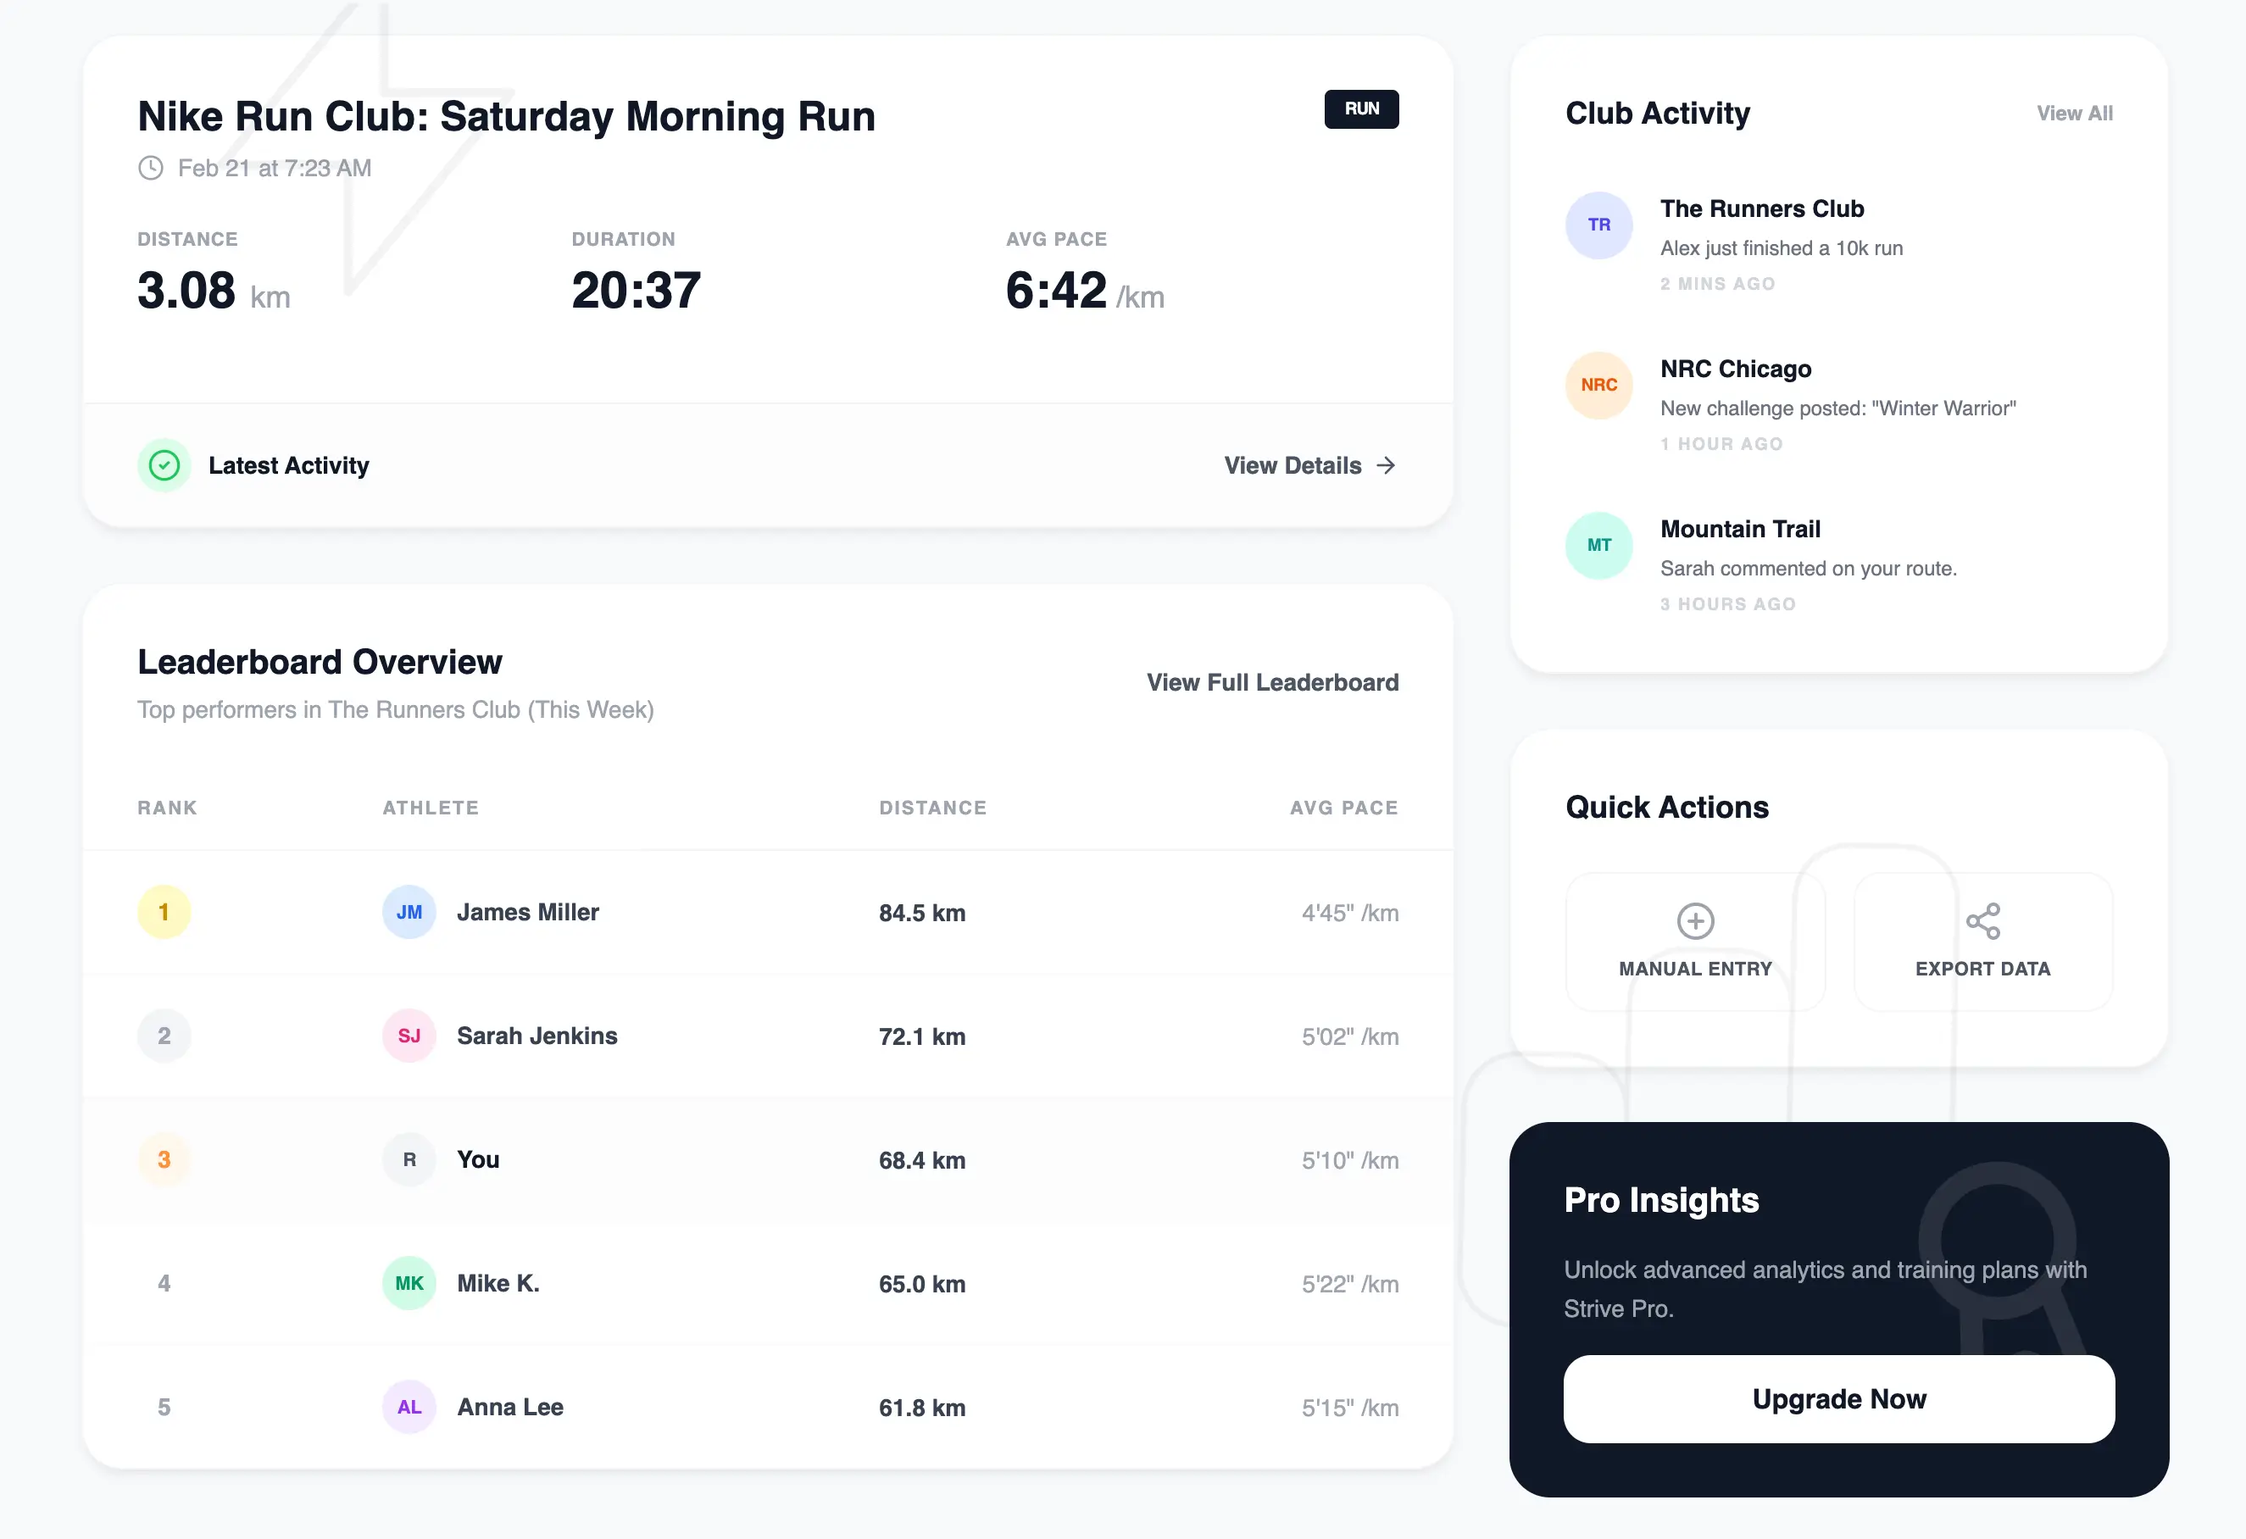
Task: Open the View Full Leaderboard link
Action: [x=1272, y=683]
